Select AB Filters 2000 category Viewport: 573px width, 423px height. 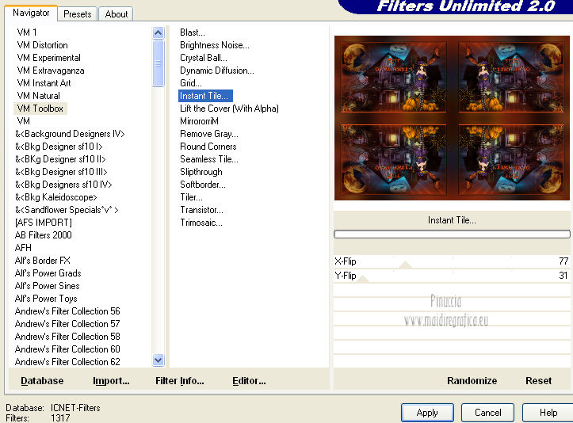point(43,235)
